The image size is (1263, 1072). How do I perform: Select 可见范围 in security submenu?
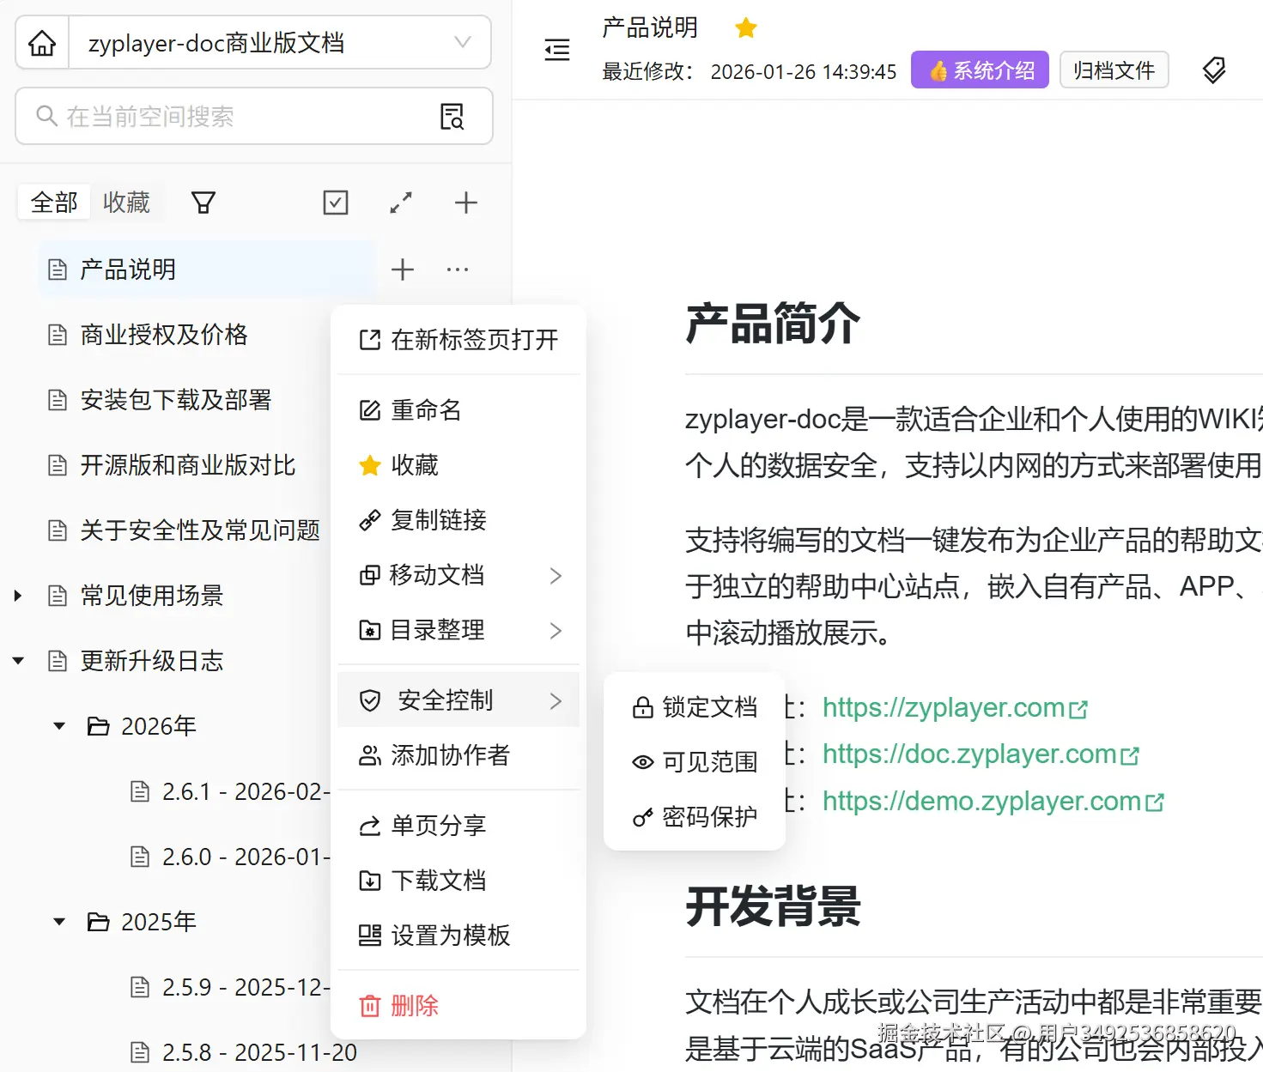[695, 762]
